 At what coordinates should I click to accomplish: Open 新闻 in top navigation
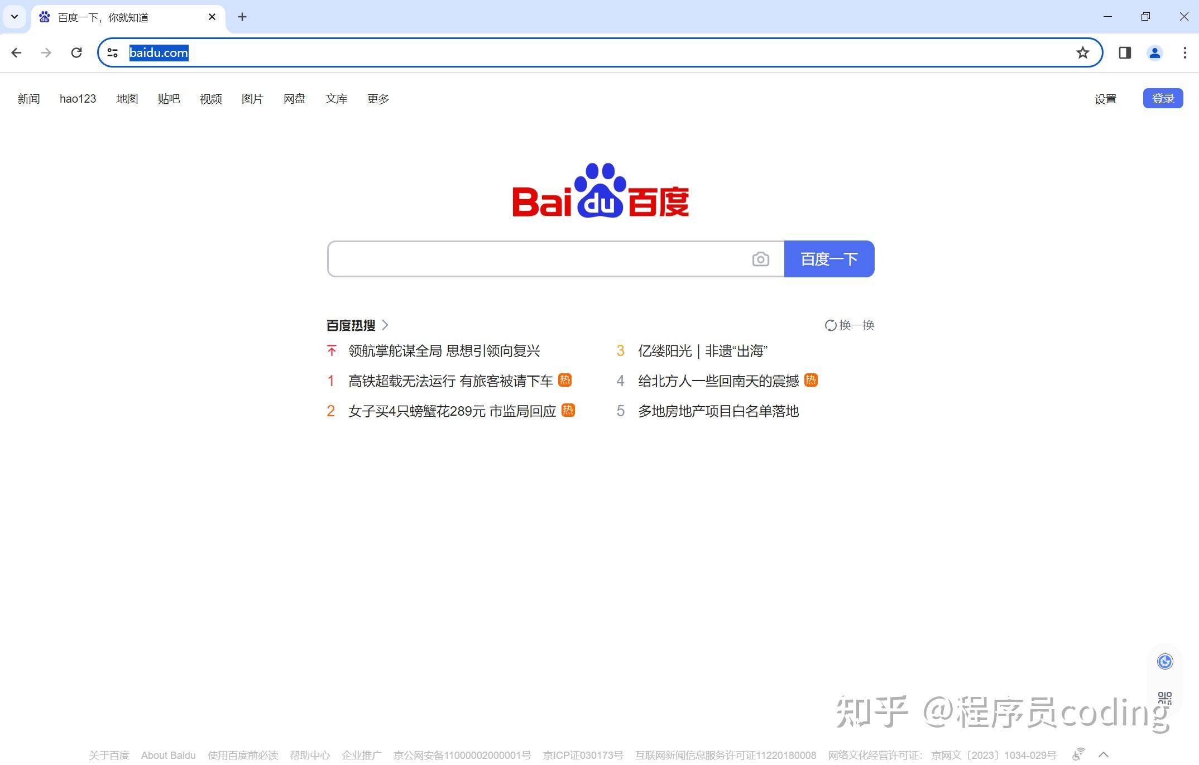point(28,99)
